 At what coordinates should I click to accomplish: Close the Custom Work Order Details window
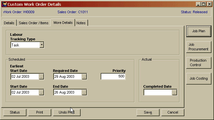(x=209, y=4)
